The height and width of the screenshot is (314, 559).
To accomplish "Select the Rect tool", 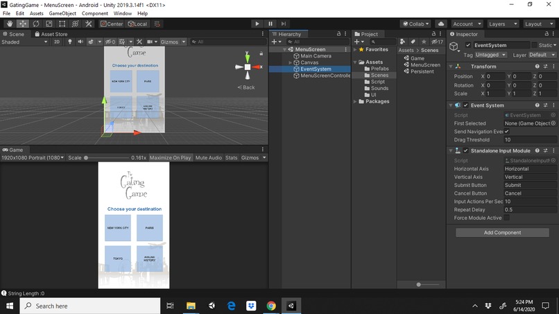I will coord(62,24).
